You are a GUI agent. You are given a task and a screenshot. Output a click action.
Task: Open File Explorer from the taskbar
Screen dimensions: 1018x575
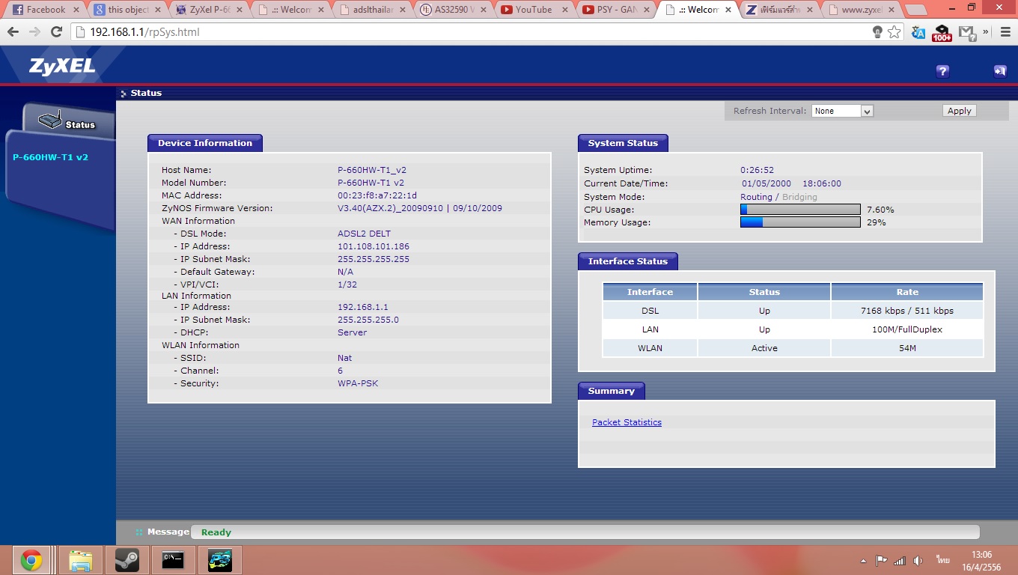tap(80, 560)
